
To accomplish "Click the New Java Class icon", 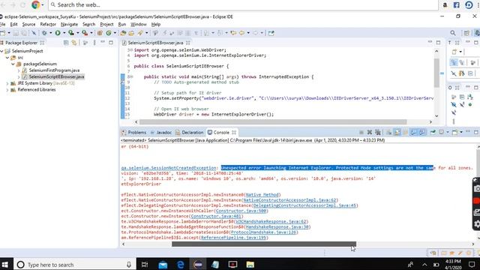I will point(109,33).
